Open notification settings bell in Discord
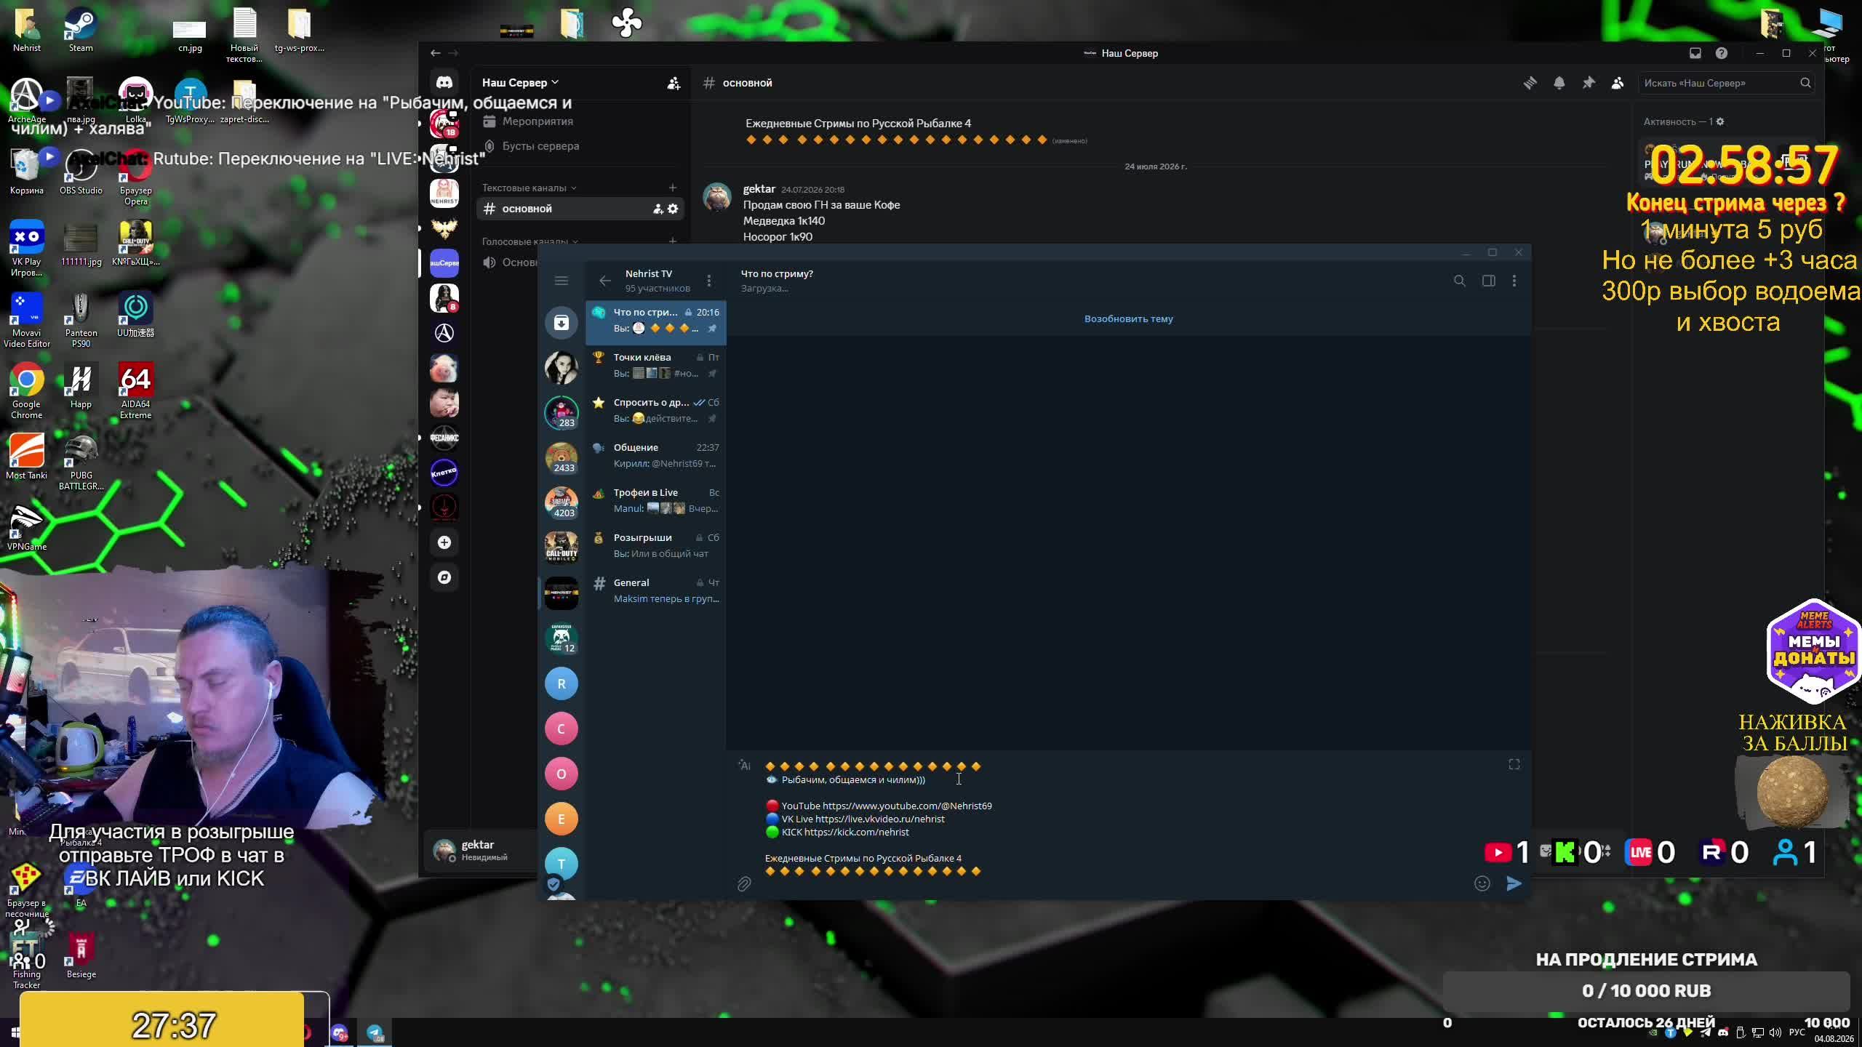This screenshot has height=1047, width=1862. pyautogui.click(x=1559, y=83)
